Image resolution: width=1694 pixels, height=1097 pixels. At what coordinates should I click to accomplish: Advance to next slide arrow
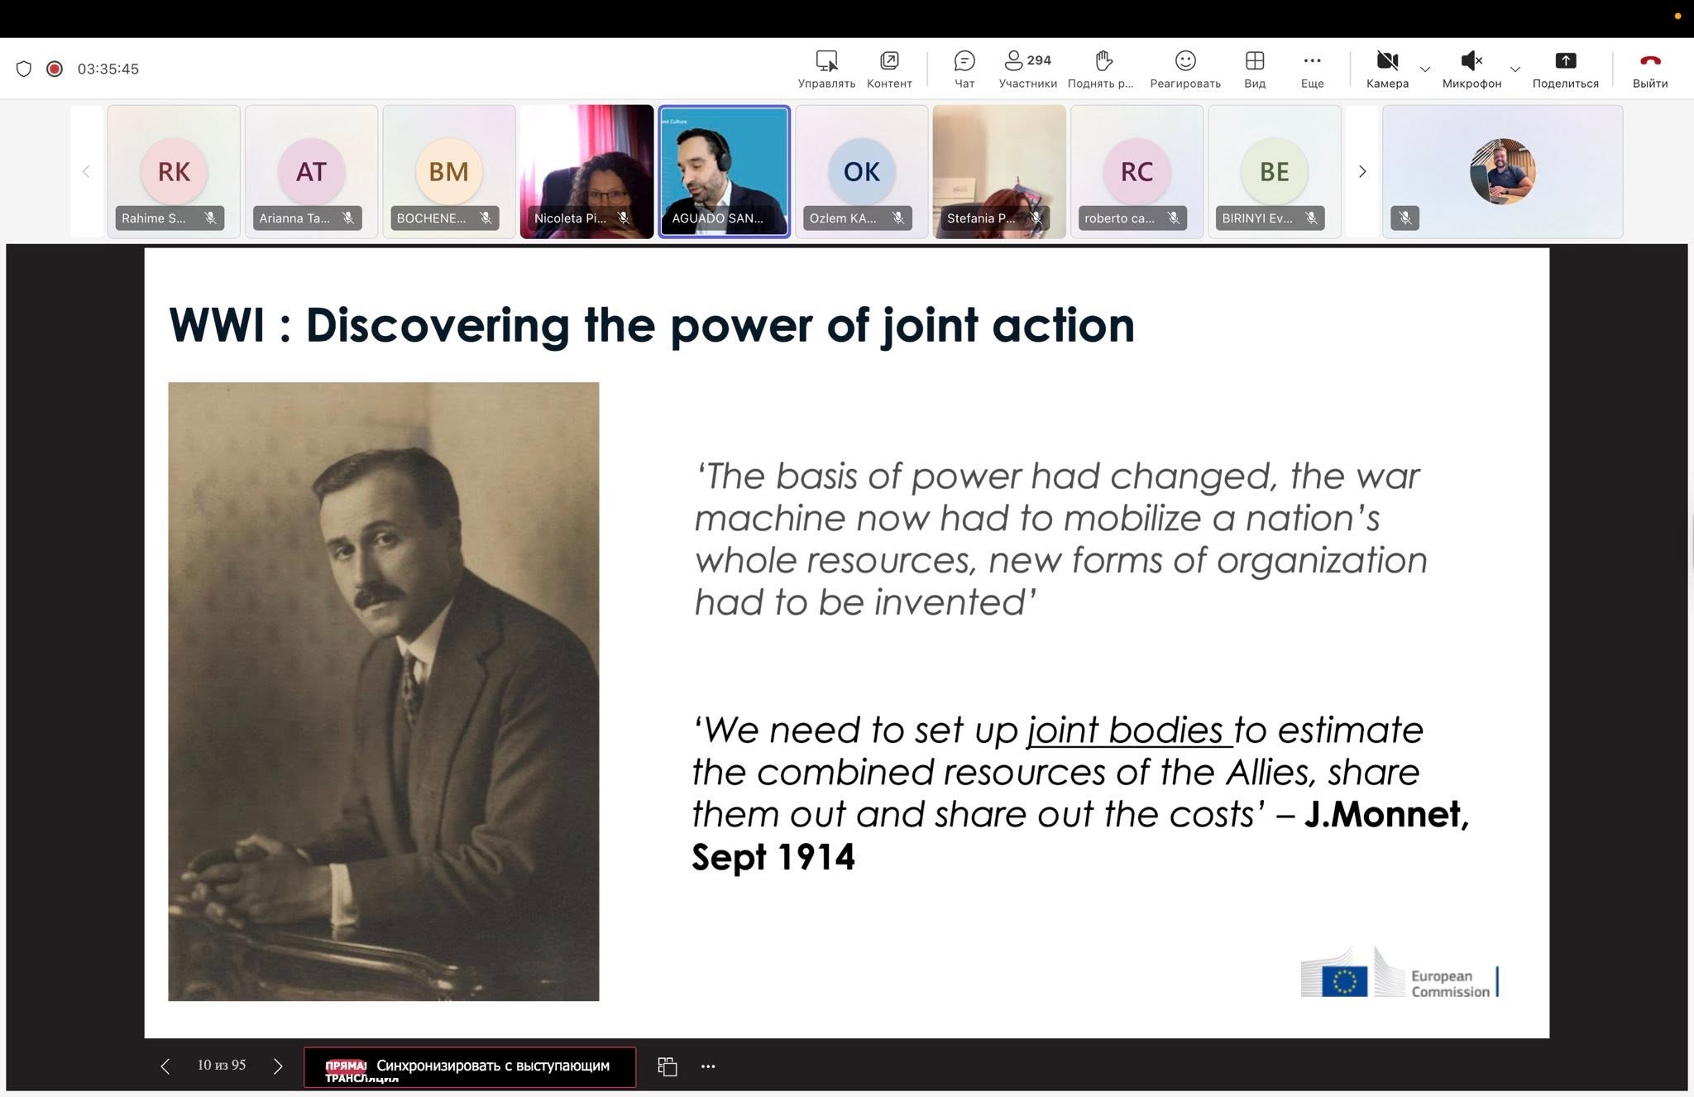[x=278, y=1066]
